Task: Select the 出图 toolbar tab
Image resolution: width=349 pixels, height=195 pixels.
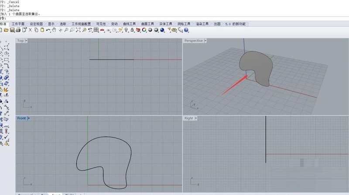Action: [x=217, y=24]
